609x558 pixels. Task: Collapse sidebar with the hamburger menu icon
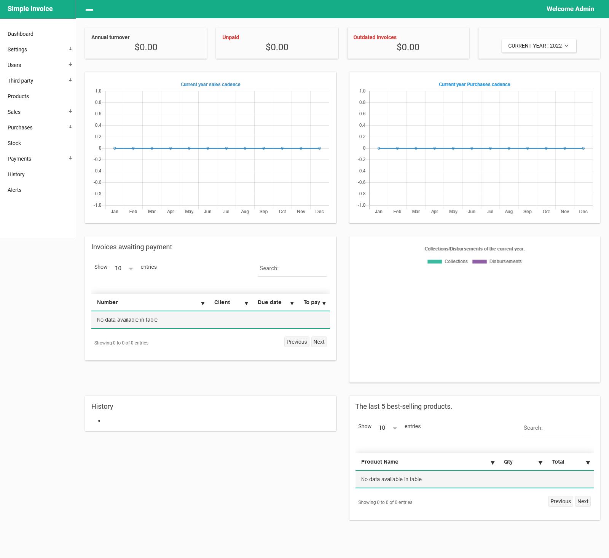pyautogui.click(x=89, y=10)
